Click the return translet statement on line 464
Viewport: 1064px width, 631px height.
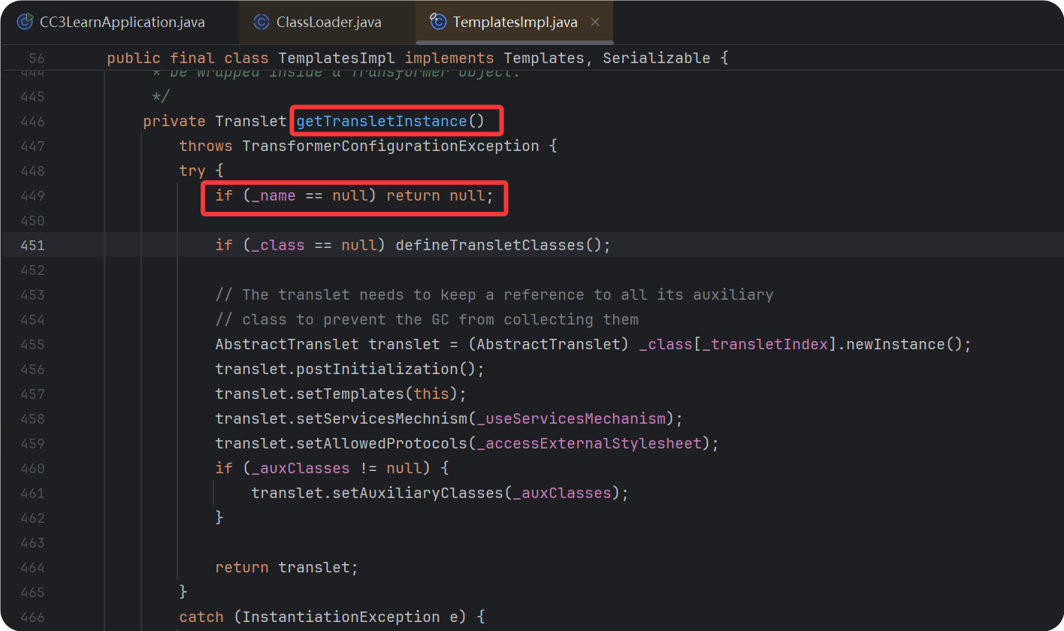click(x=286, y=566)
